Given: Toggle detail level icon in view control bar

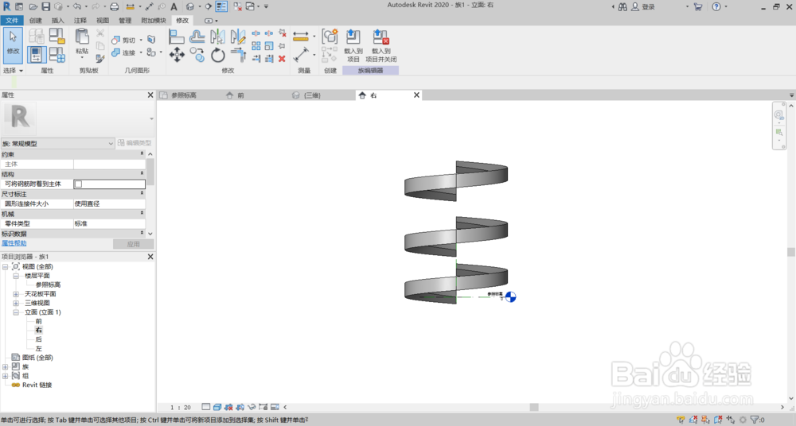Looking at the screenshot, I should click(205, 407).
